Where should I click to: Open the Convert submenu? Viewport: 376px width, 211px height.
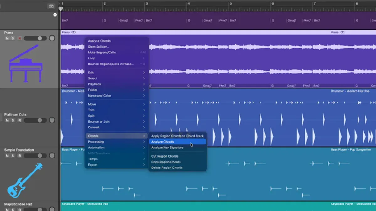pos(117,128)
